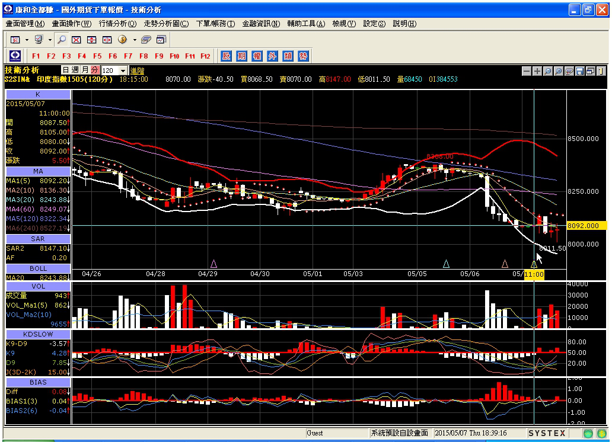
Task: Click the blue 外 (foreign) icon button
Action: pyautogui.click(x=272, y=56)
